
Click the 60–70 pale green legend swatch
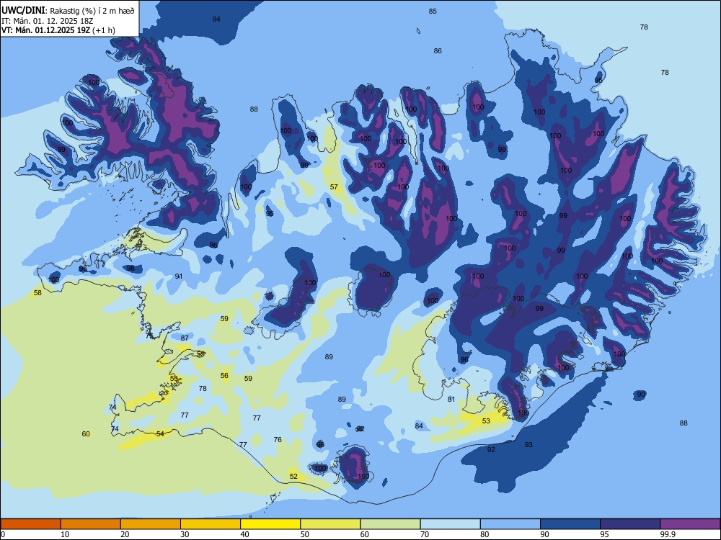390,524
